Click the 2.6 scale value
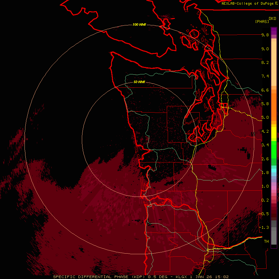This screenshot has width=279, height=279. click(265, 159)
